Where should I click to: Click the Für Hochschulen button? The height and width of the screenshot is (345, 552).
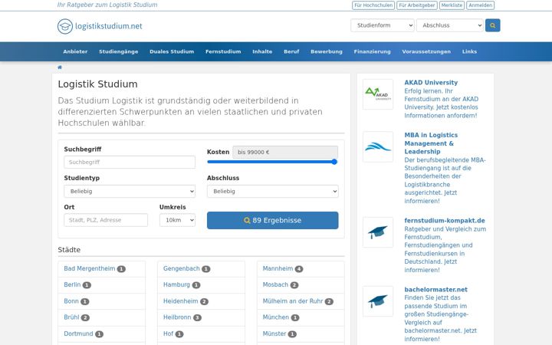coord(373,5)
